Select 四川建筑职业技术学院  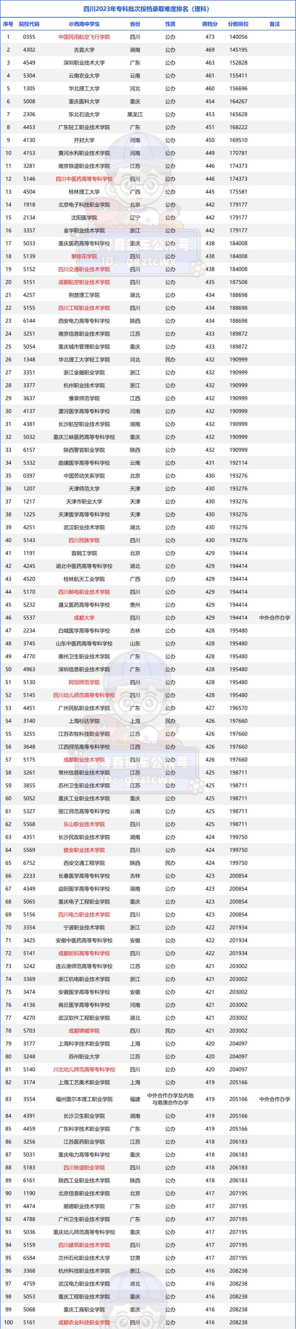pos(84,1245)
